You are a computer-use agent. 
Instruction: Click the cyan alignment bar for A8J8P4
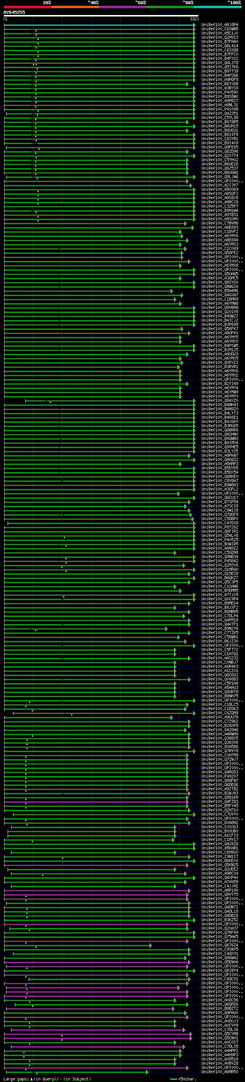(100, 25)
